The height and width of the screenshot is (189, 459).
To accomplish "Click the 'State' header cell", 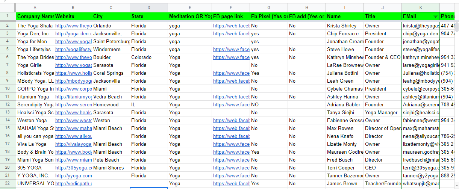I will coord(149,17).
